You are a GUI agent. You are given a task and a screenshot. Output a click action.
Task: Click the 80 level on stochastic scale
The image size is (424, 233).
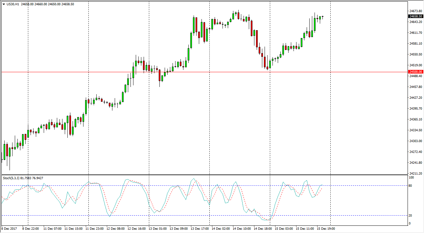(x=411, y=186)
